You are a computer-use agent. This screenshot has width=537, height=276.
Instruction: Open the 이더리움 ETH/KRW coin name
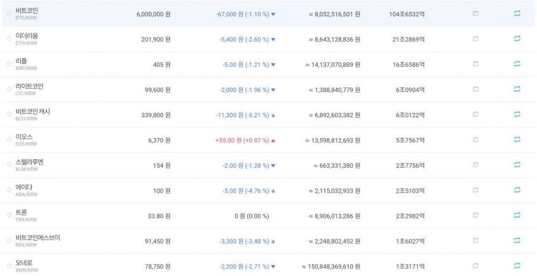(27, 39)
